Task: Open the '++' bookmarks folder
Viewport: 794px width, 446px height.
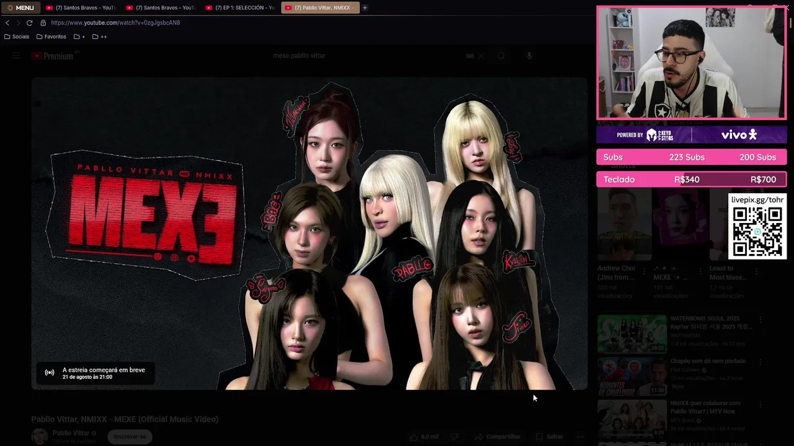Action: (99, 37)
